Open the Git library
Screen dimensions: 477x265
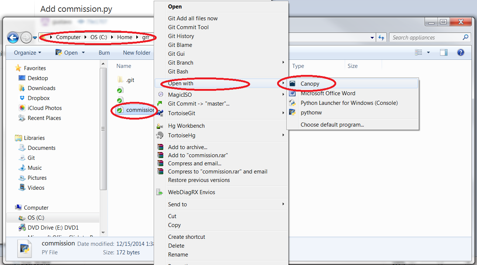[x=31, y=158]
